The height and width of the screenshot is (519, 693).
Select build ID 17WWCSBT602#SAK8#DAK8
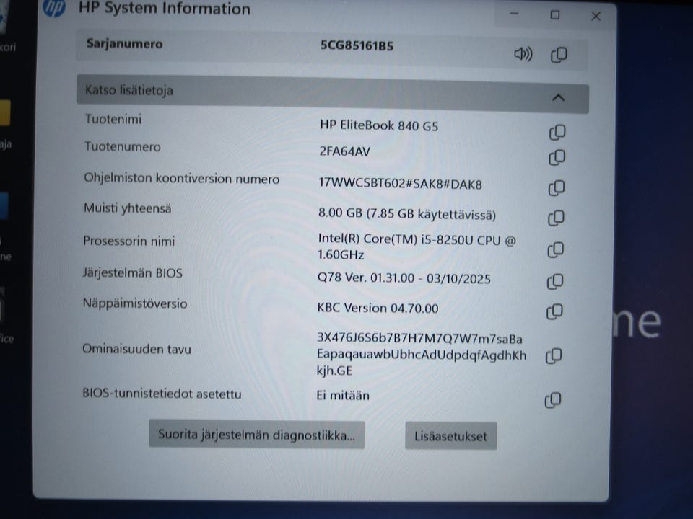pos(400,184)
